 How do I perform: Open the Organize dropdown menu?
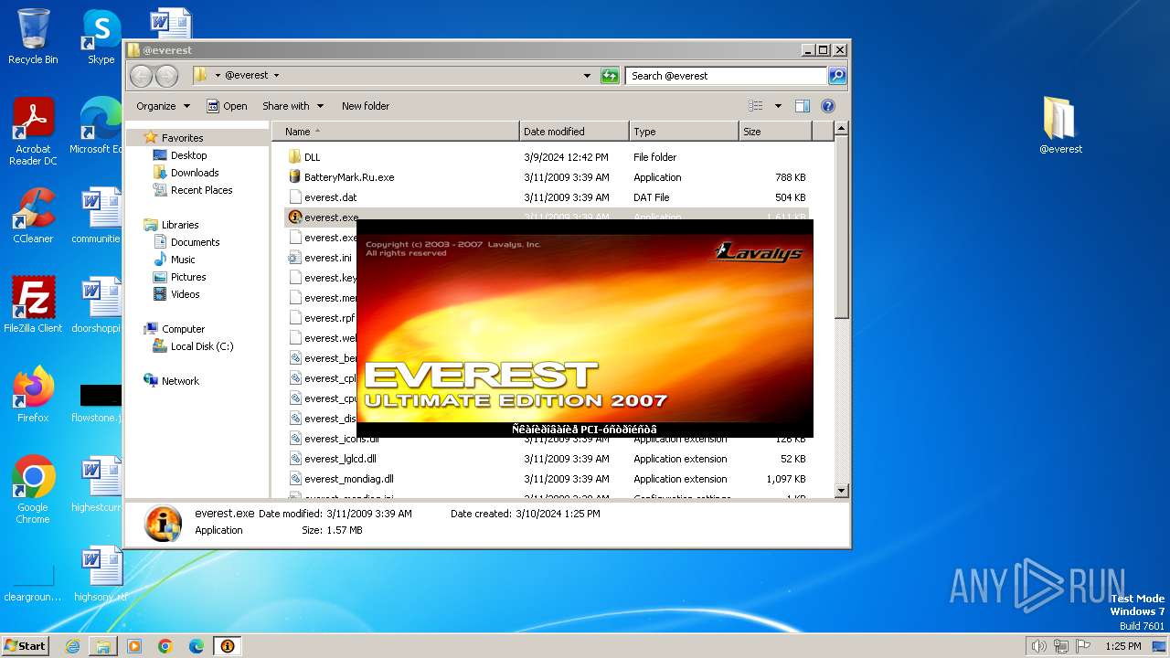163,106
